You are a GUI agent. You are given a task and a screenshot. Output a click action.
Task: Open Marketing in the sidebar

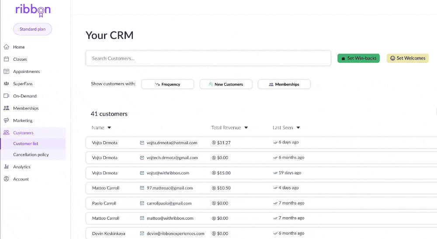click(23, 121)
